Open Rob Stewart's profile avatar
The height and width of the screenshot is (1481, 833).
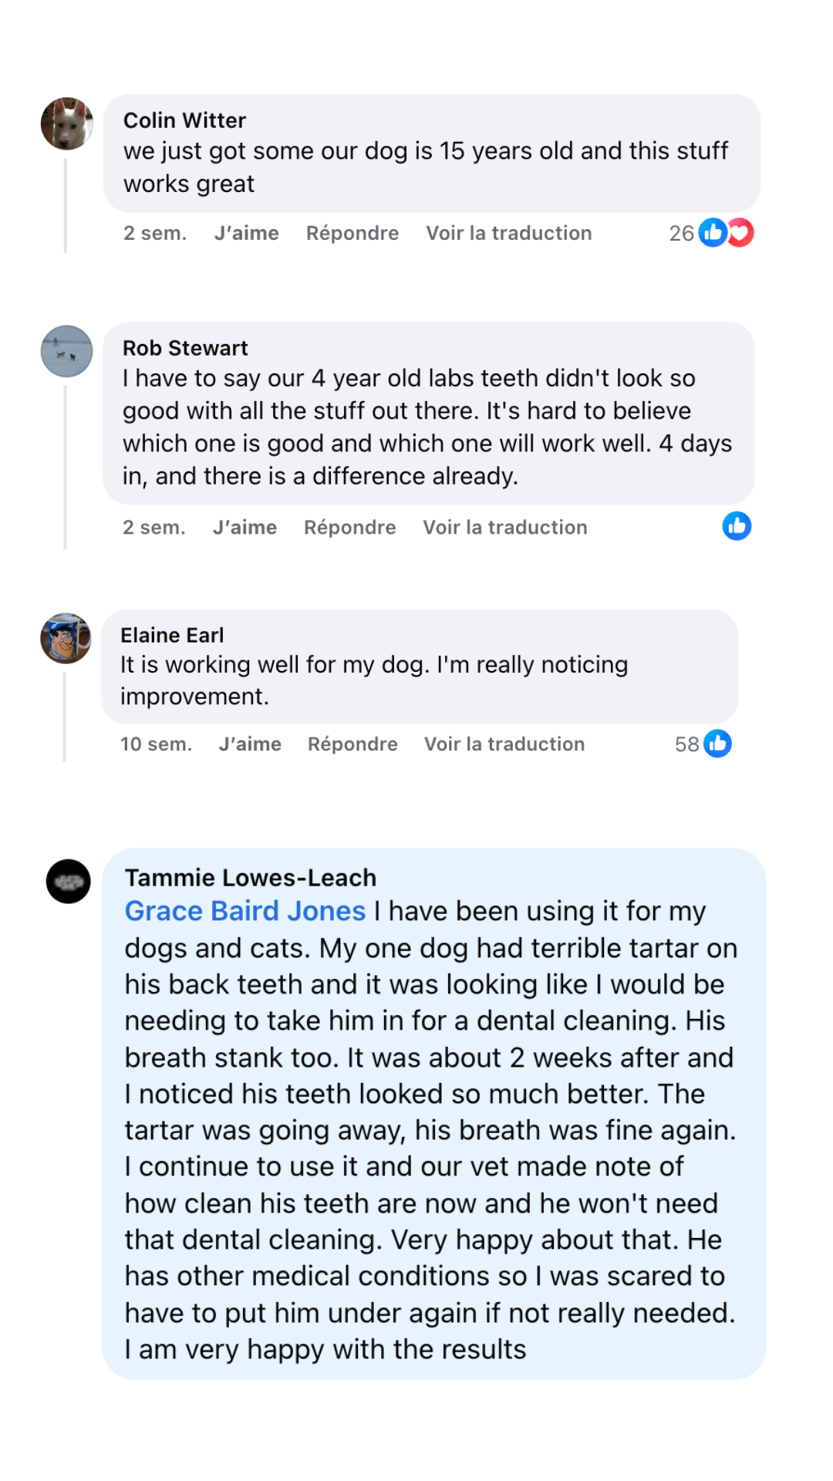point(67,351)
